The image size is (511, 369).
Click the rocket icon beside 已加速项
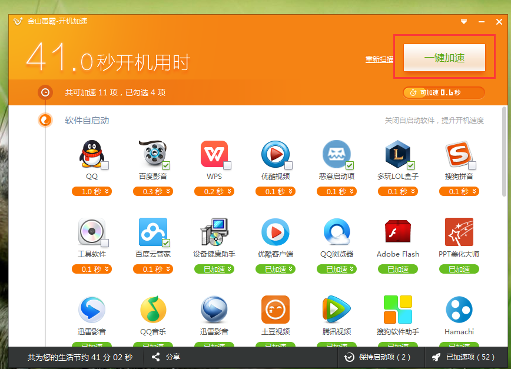pos(436,357)
